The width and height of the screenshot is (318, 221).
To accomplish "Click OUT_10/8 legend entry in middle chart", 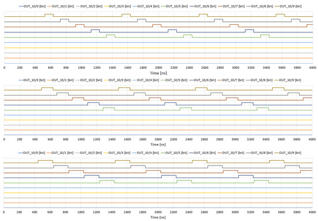I will [259, 80].
